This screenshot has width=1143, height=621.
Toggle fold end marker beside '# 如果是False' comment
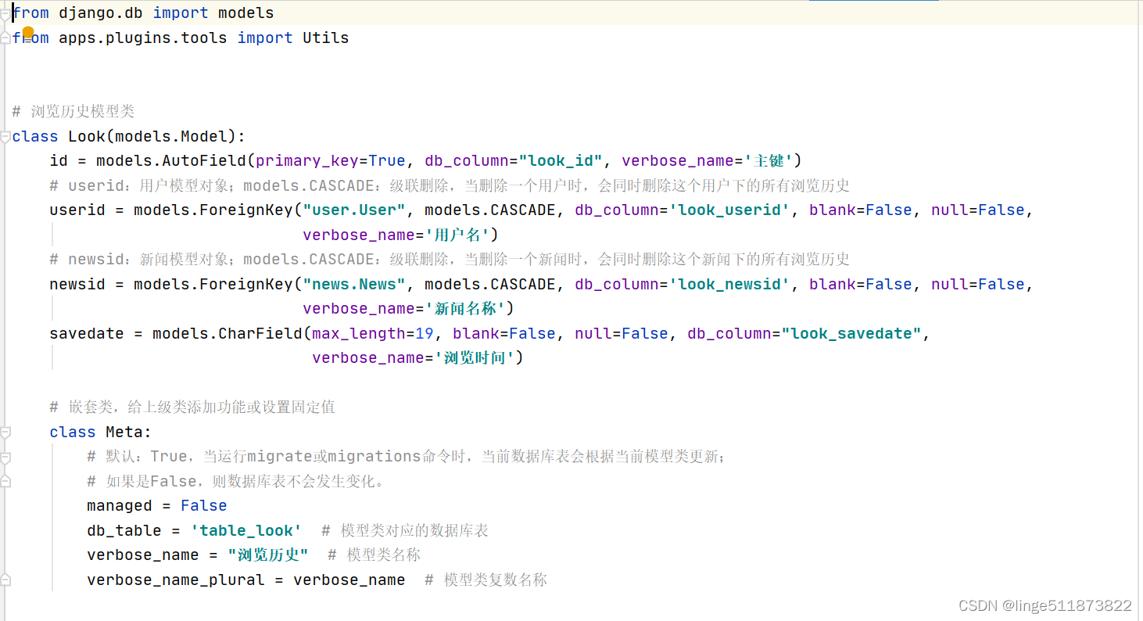[6, 481]
